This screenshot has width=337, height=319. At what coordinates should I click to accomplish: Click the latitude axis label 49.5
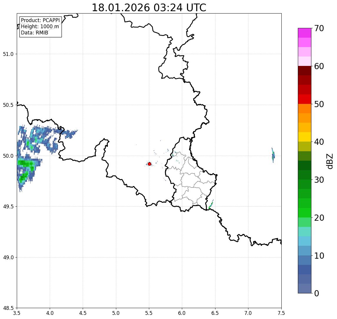(x=8, y=207)
